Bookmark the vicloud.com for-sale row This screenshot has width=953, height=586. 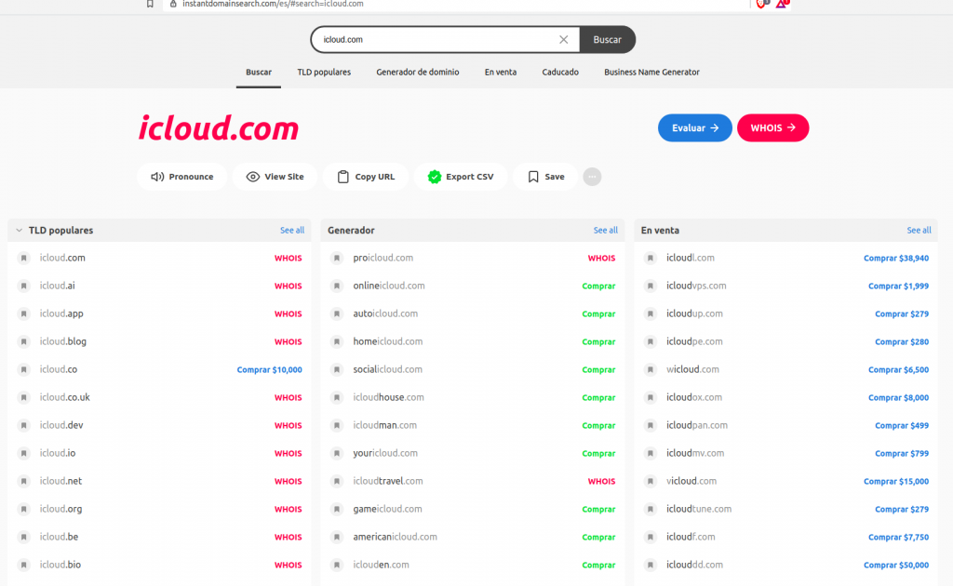[651, 482]
